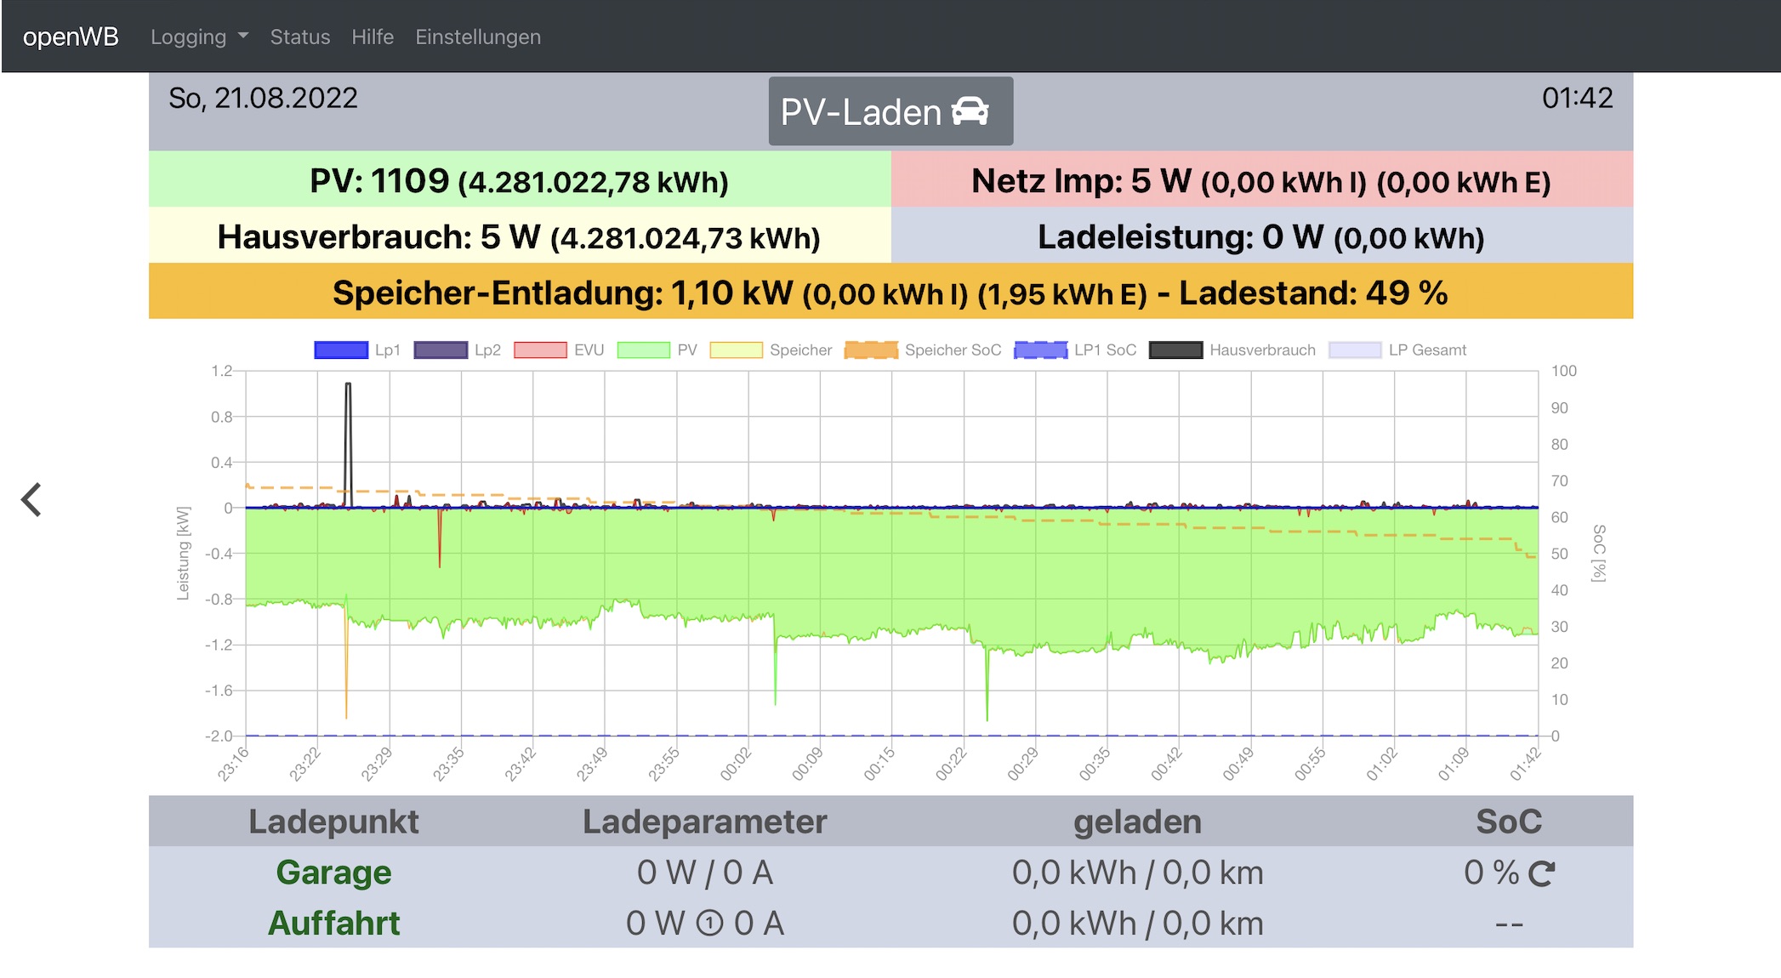Screen dimensions: 1781x978
Task: Toggle PV series green legend swatch
Action: (x=643, y=350)
